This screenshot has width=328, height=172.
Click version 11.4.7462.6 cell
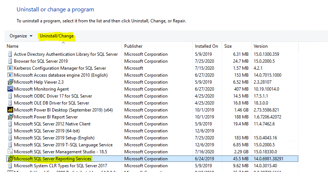coord(264,124)
